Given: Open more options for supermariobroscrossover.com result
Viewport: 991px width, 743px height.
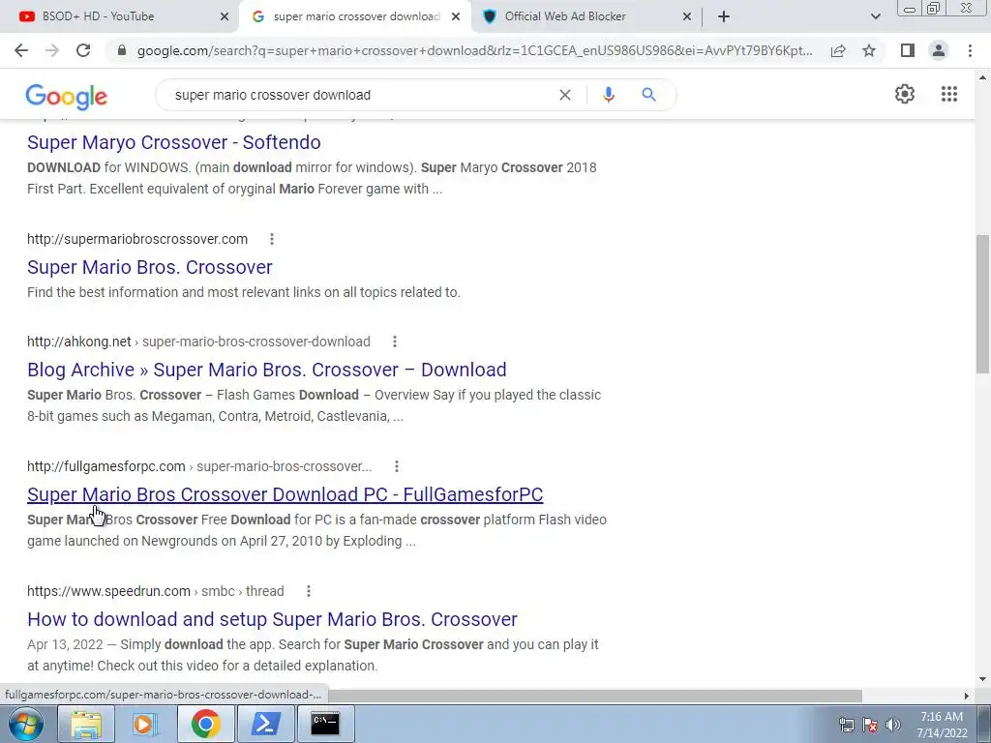Looking at the screenshot, I should [x=272, y=239].
